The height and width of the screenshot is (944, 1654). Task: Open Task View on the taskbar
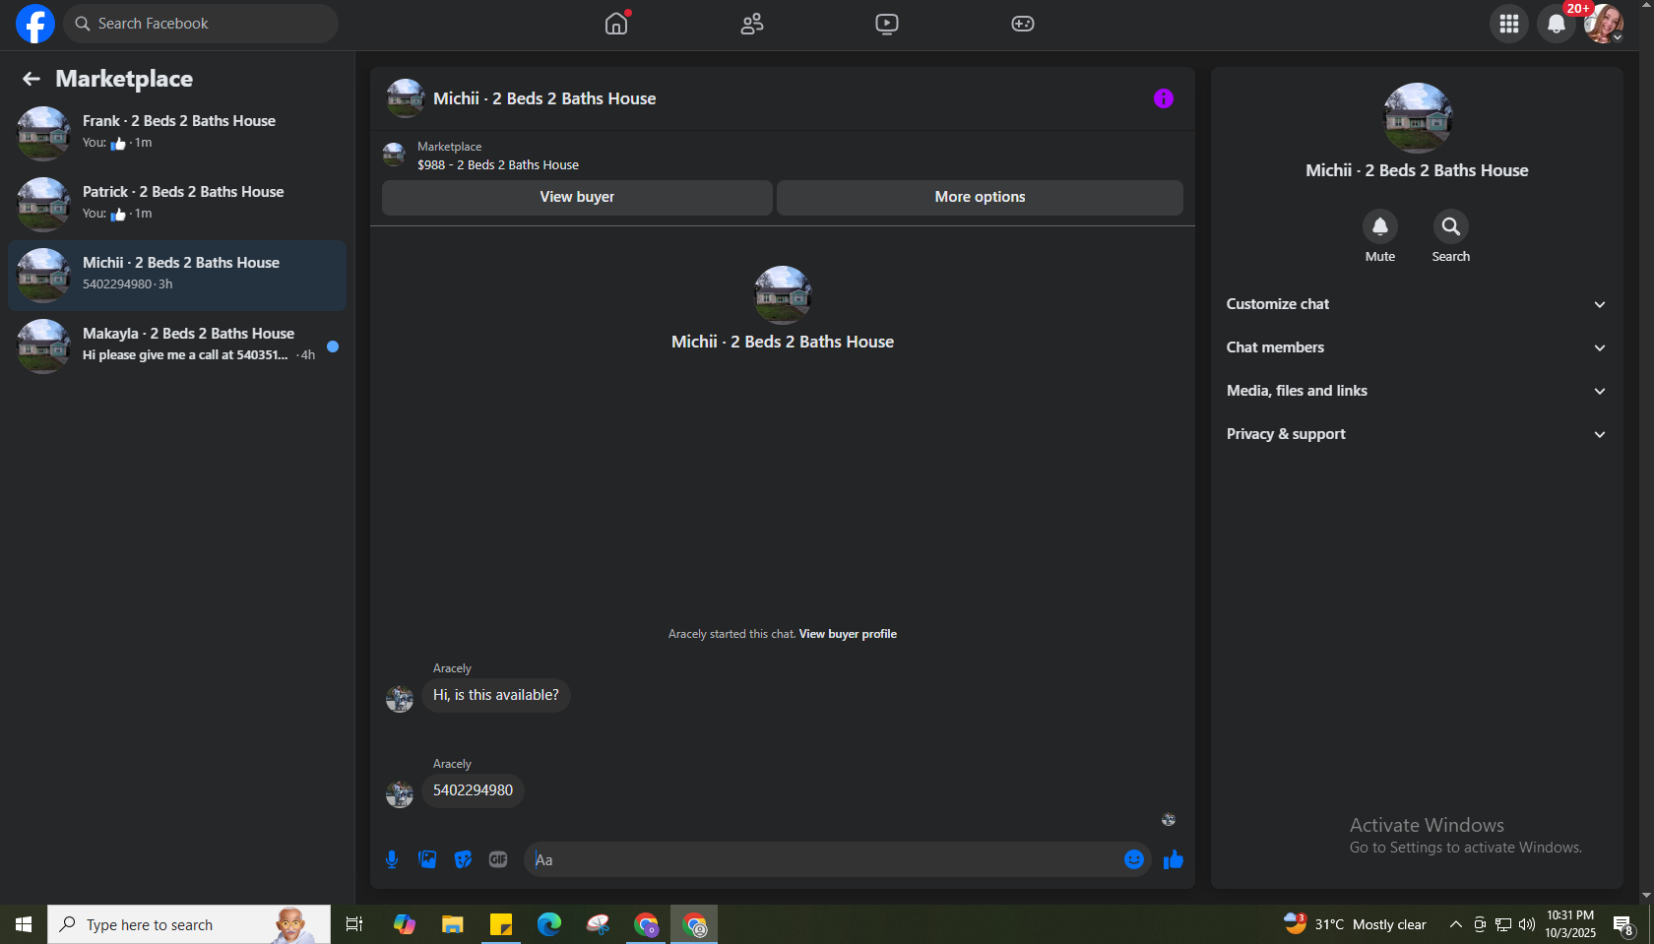pos(354,924)
